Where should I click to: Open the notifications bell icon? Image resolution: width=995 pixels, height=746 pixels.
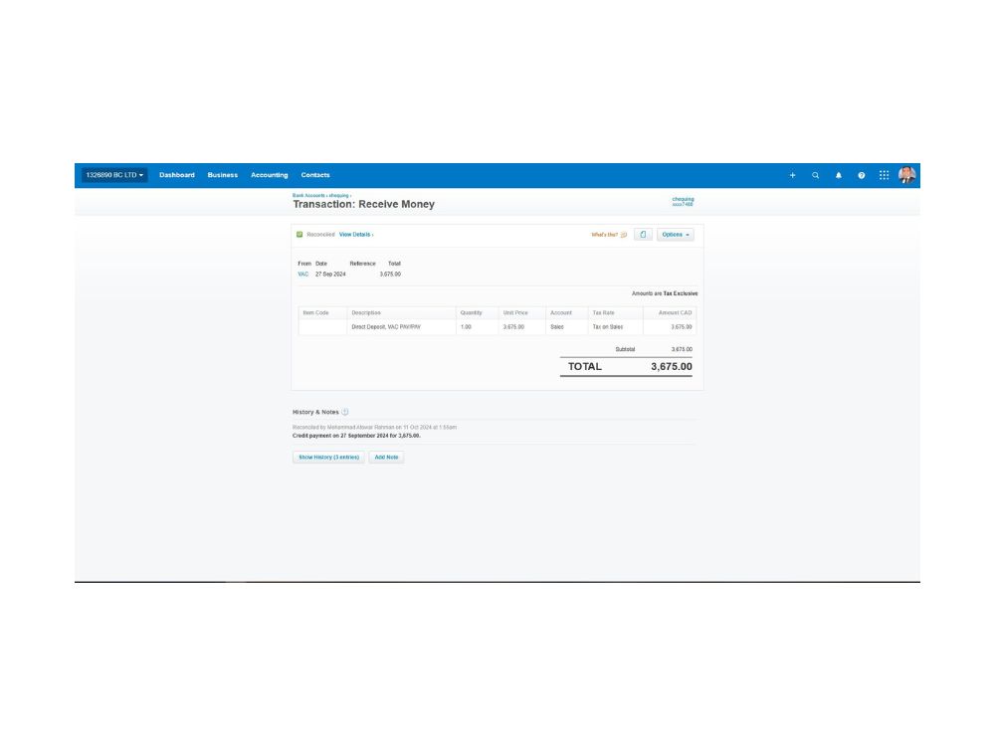(x=838, y=175)
